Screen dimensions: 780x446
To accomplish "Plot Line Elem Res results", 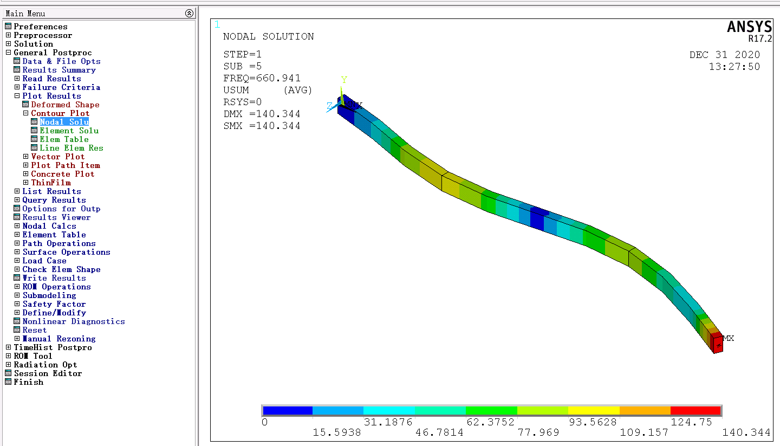I will point(70,147).
